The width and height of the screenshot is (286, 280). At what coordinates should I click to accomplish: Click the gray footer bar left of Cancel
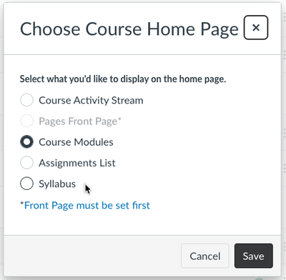point(92,256)
